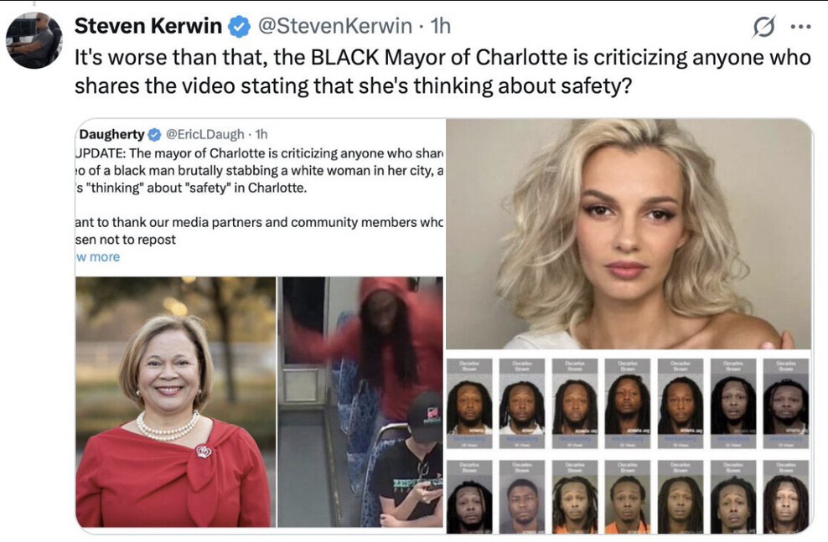Open the Grok circle-slash icon
The image size is (828, 542).
pos(763,27)
